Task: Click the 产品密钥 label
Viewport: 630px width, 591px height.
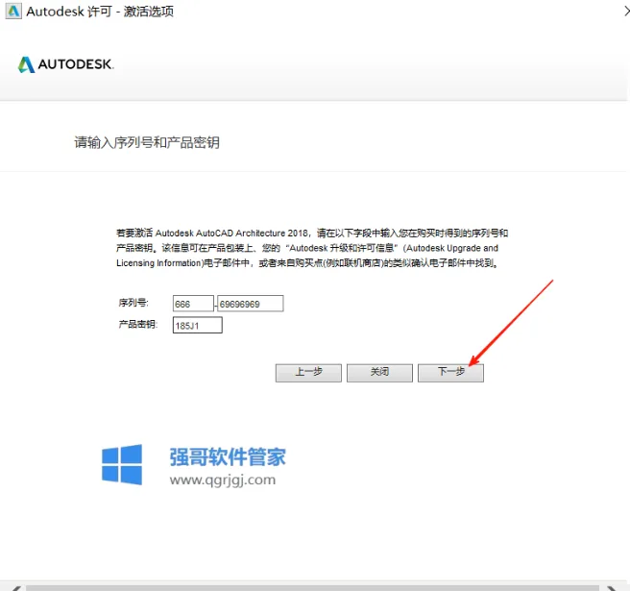Action: pos(138,324)
